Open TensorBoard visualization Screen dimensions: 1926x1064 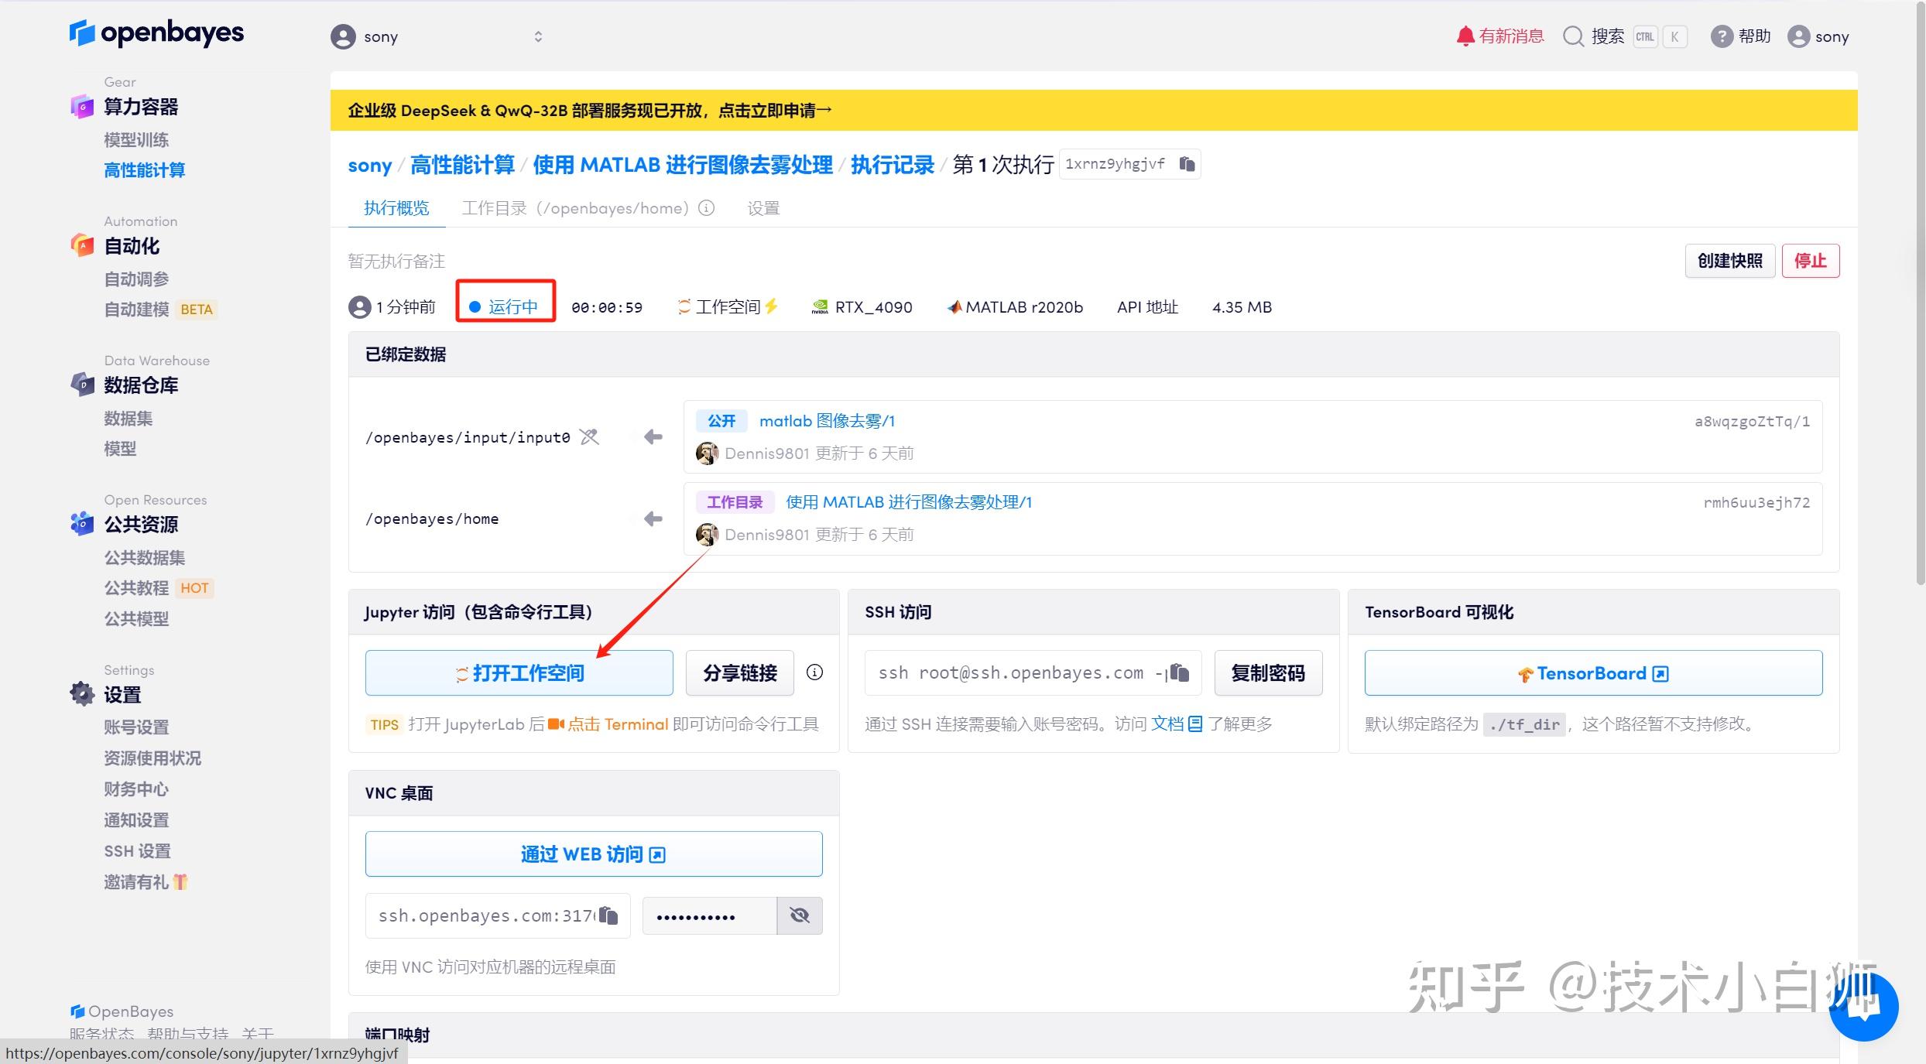click(x=1593, y=672)
